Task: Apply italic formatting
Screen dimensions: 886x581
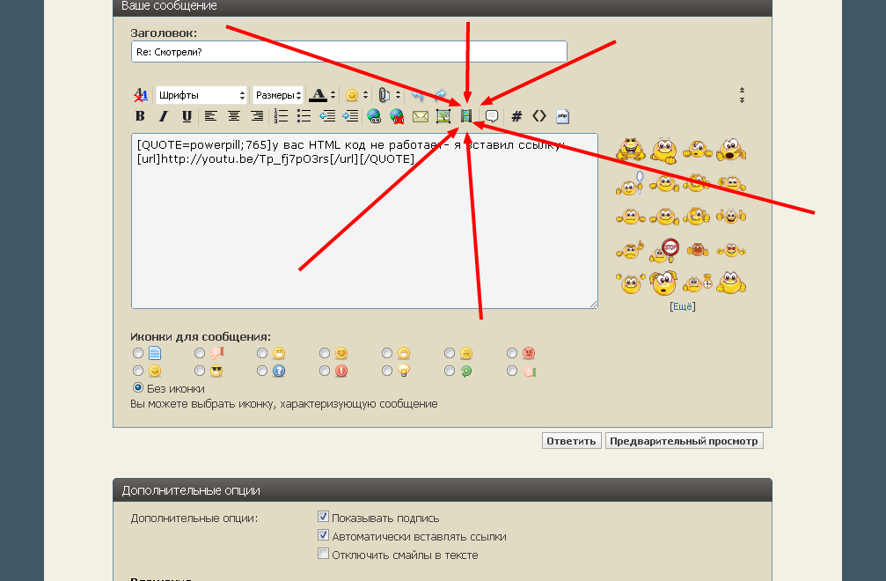Action: coord(163,116)
